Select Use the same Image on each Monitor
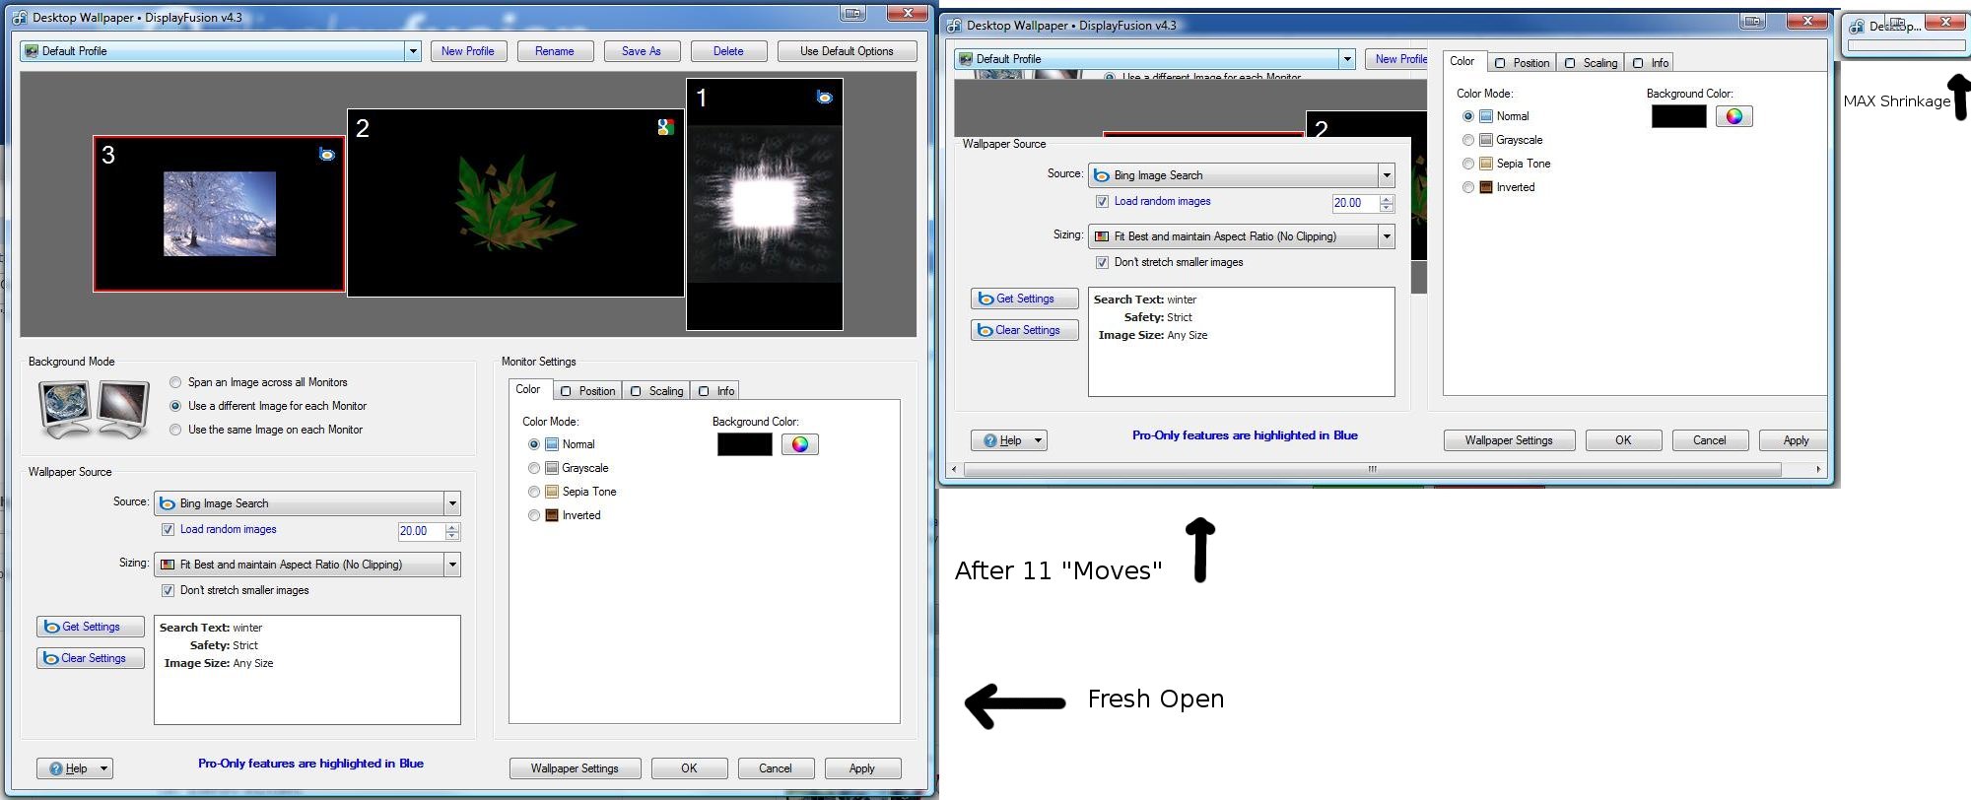The height and width of the screenshot is (800, 1971). point(175,430)
